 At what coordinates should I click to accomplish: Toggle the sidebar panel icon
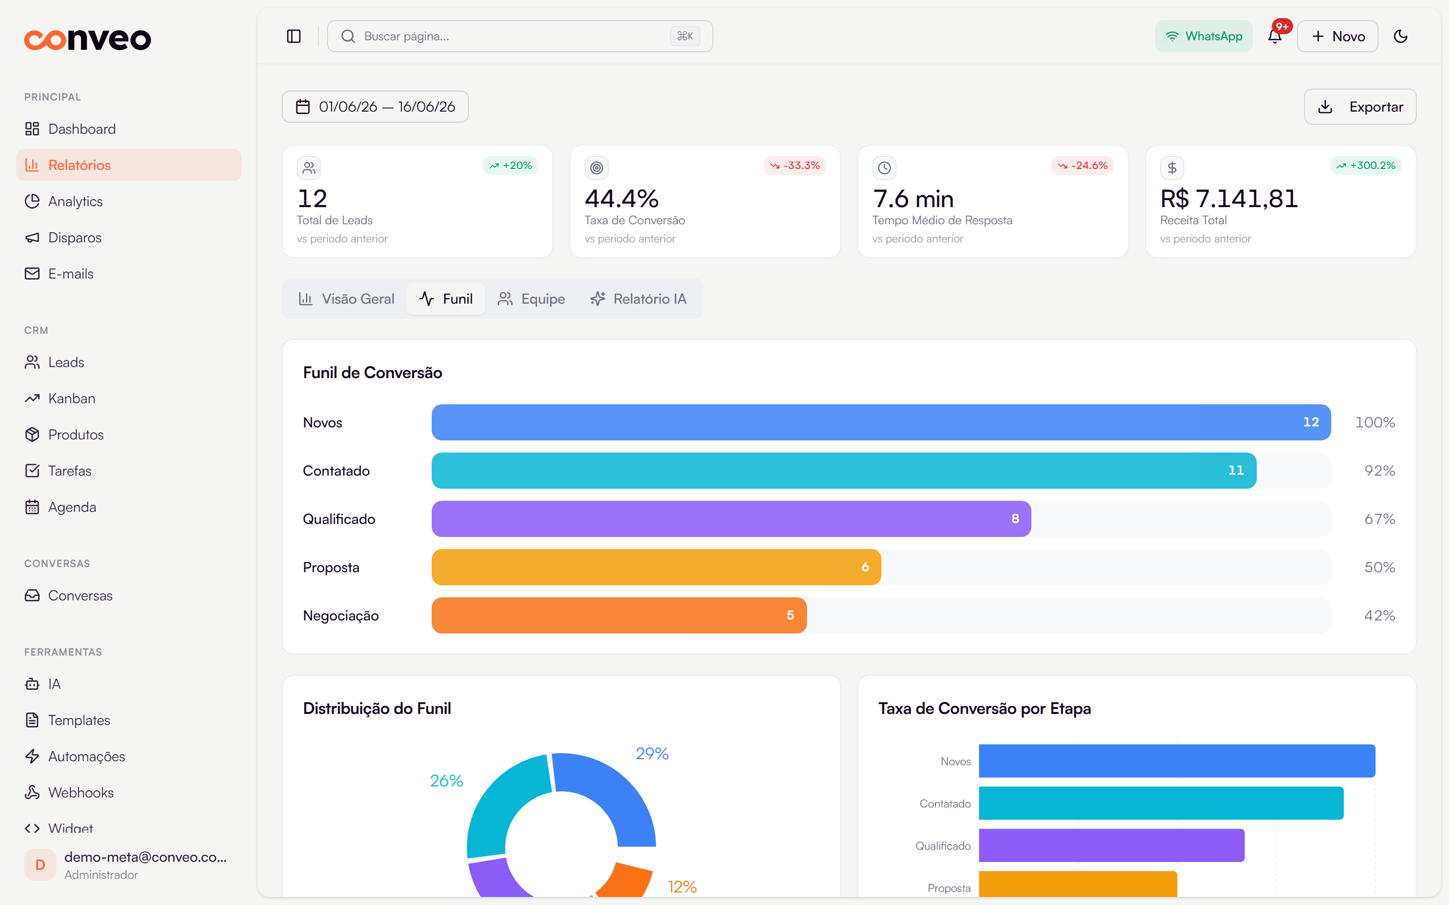[x=293, y=37]
